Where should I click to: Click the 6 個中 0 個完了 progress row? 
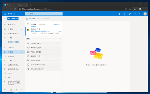pos(44,43)
